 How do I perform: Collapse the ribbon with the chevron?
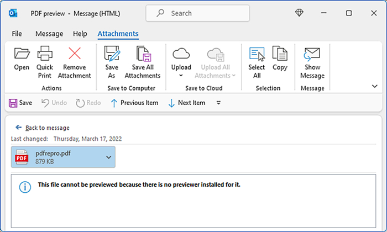coord(375,86)
